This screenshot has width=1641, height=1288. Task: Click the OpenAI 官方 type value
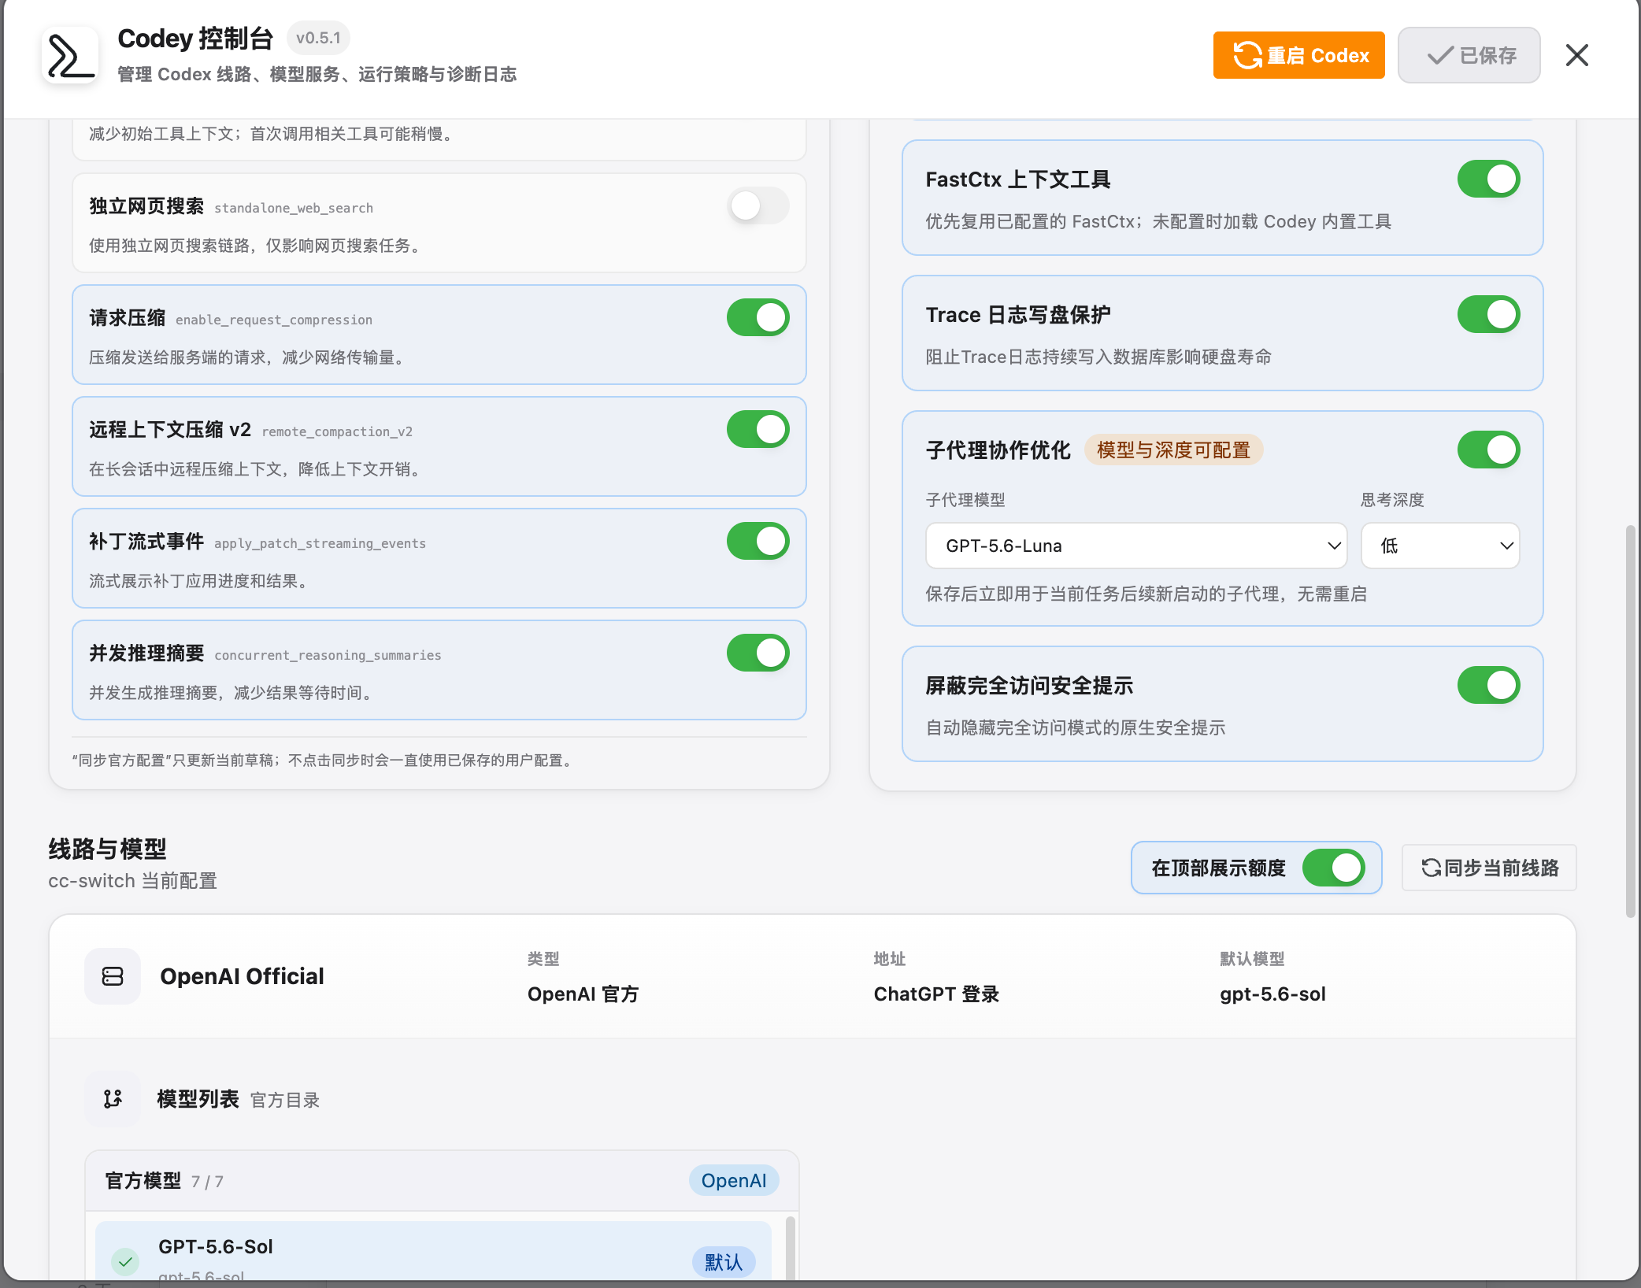(583, 994)
